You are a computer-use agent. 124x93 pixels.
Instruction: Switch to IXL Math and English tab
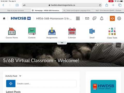click(x=77, y=11)
